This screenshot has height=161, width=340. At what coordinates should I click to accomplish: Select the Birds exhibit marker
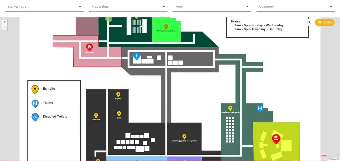pos(119,114)
